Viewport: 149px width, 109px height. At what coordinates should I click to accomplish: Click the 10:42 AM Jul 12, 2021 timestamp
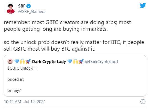[25, 102]
